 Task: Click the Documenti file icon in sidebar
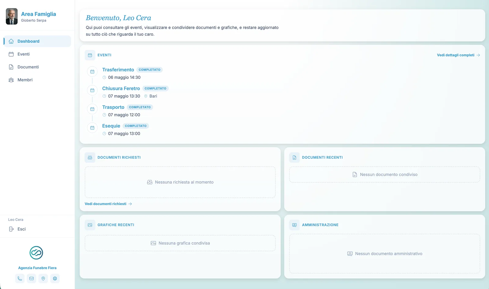point(11,67)
